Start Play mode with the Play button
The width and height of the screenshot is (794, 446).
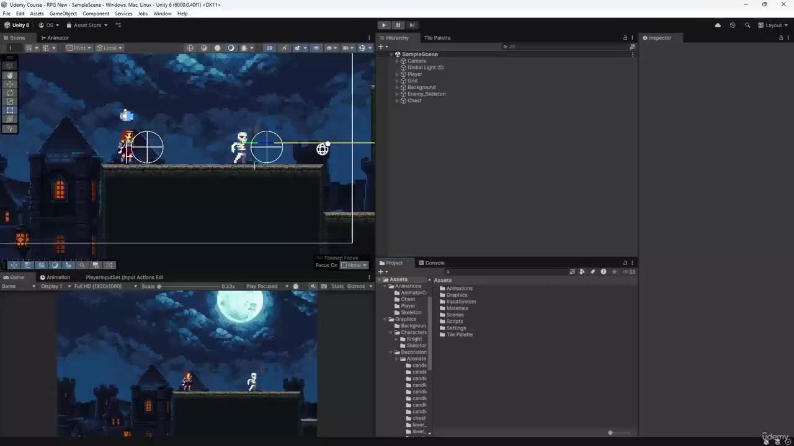pyautogui.click(x=384, y=25)
